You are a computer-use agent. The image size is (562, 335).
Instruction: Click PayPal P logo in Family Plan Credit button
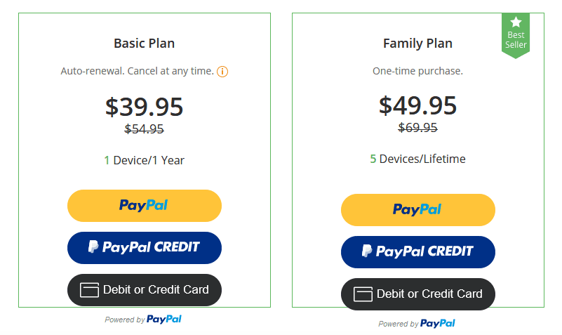[367, 251]
